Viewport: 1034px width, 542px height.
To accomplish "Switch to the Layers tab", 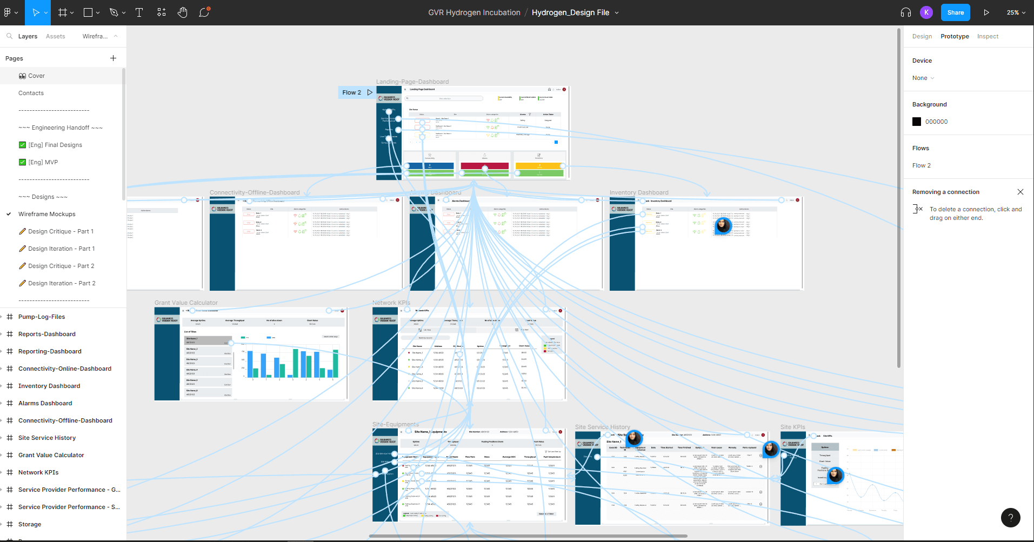I will (x=28, y=36).
